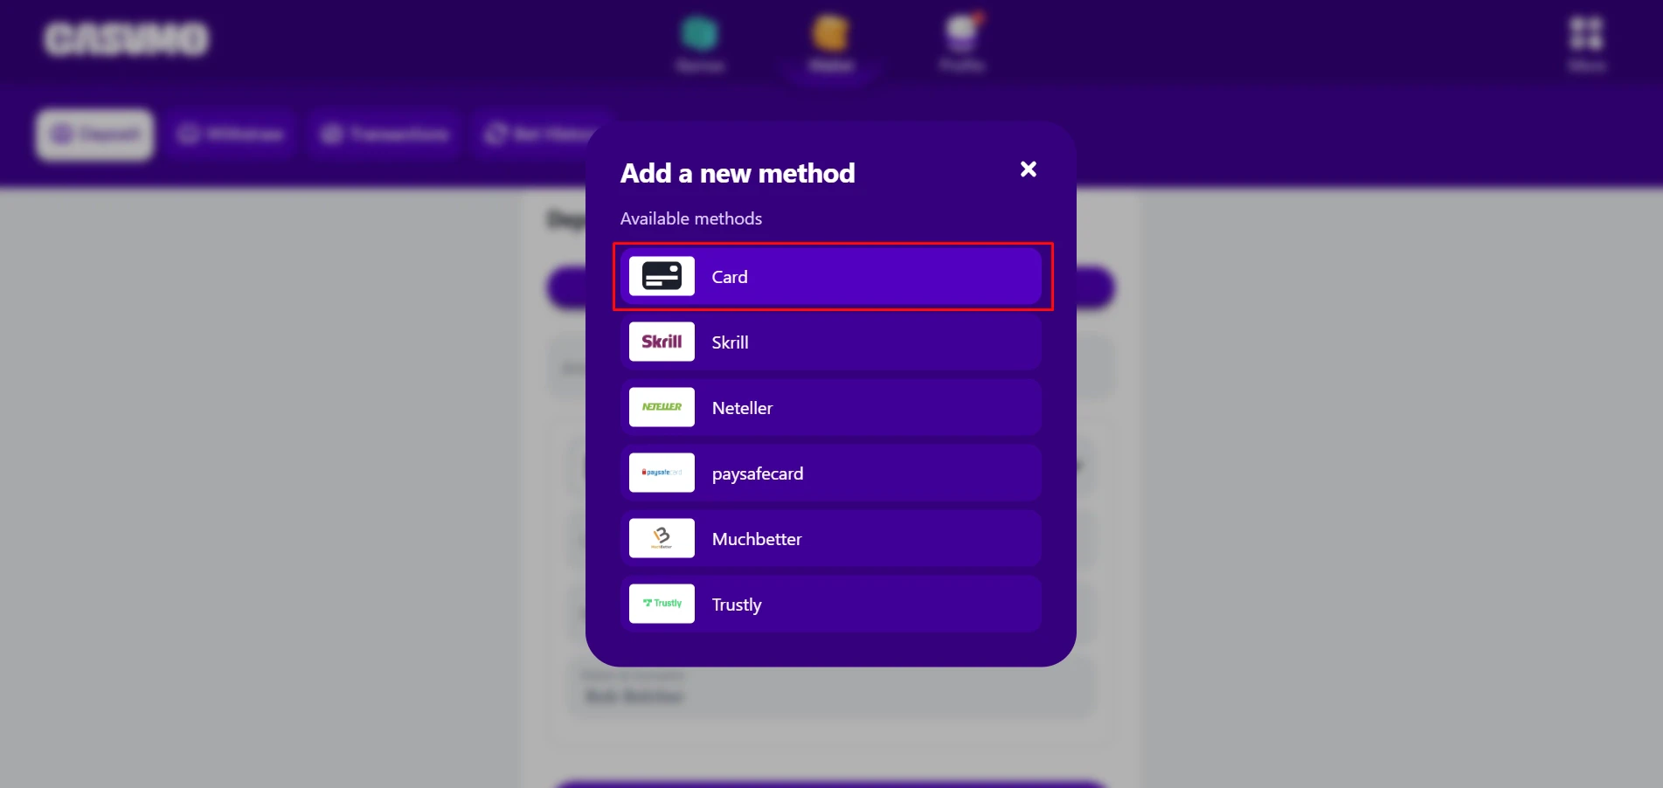This screenshot has height=788, width=1663.
Task: Select the Card payment method
Action: point(831,277)
